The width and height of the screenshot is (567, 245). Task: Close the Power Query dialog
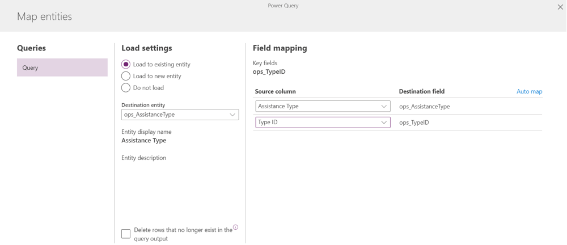click(560, 7)
